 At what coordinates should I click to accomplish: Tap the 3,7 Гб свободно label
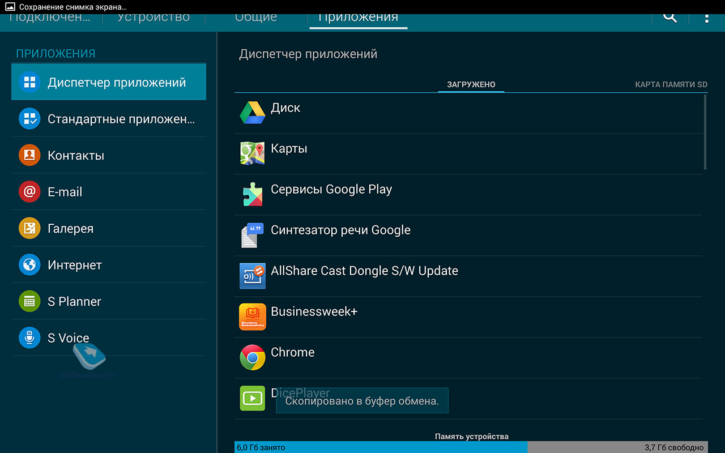coord(674,447)
